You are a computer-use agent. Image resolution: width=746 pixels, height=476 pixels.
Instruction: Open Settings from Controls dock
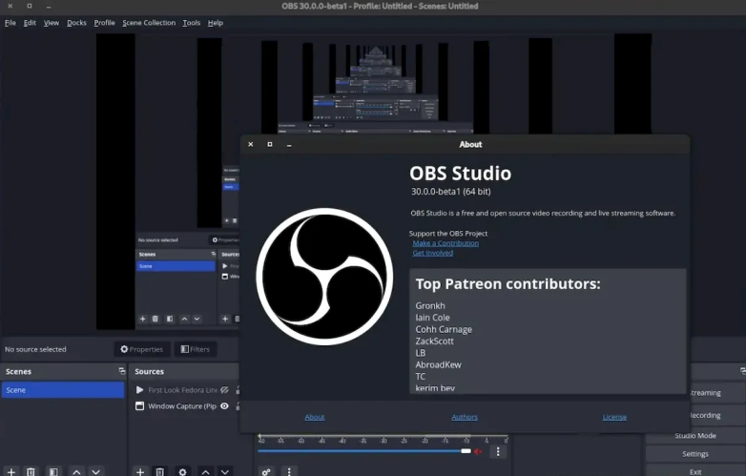click(695, 454)
